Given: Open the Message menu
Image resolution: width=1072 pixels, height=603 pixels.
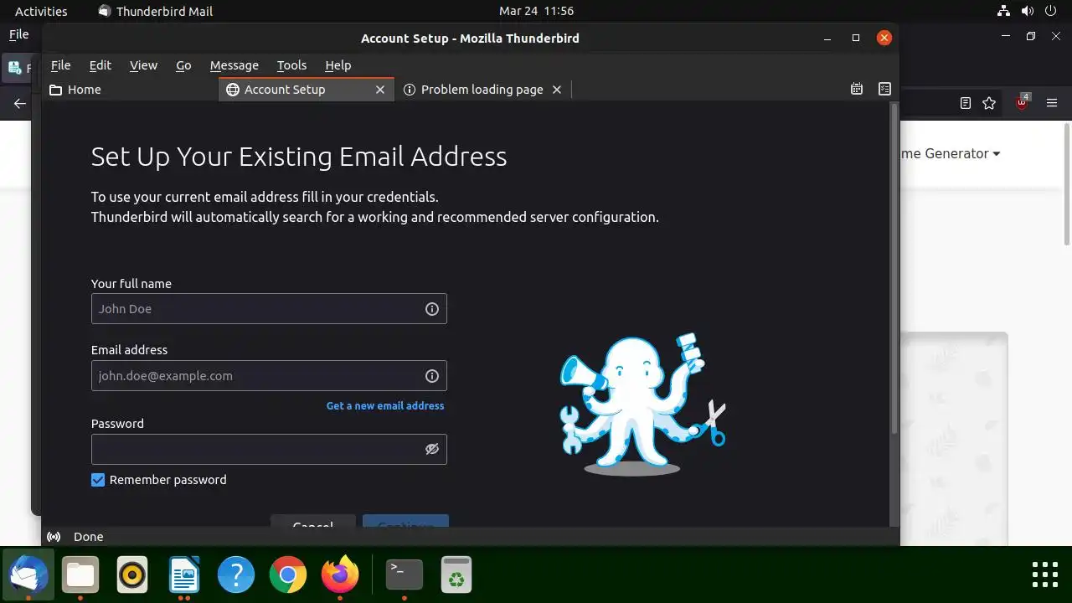Looking at the screenshot, I should point(234,65).
